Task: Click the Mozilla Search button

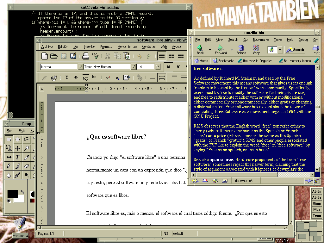Action: [295, 50]
